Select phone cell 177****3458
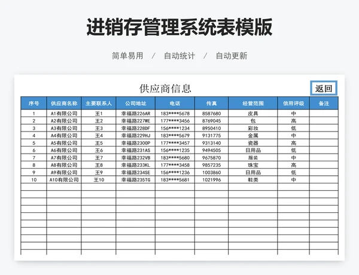 point(175,165)
